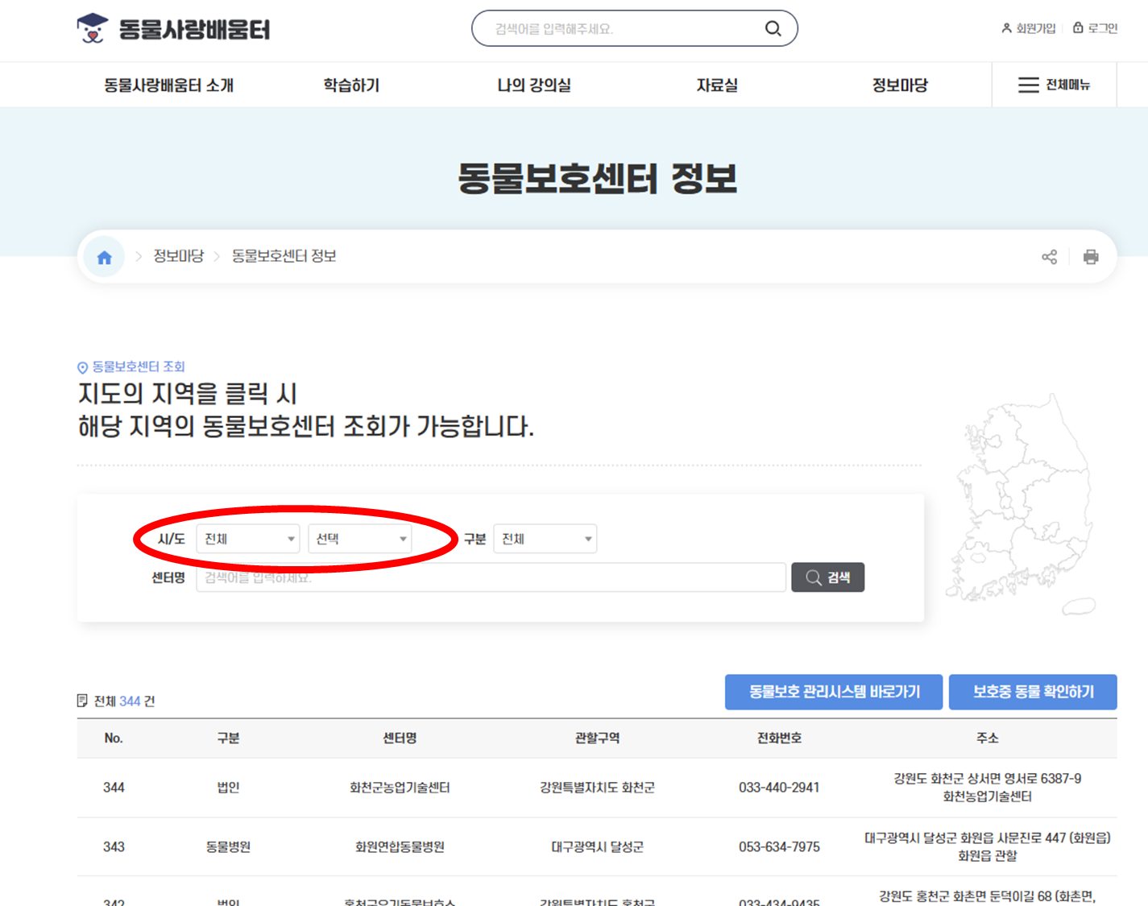Click the 보호중 동물 확인하기 button

[x=1034, y=692]
